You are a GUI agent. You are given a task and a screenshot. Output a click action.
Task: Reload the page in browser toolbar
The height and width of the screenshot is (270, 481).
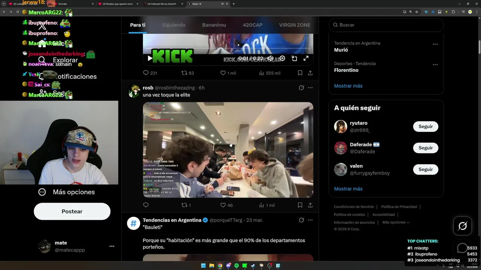(17, 12)
